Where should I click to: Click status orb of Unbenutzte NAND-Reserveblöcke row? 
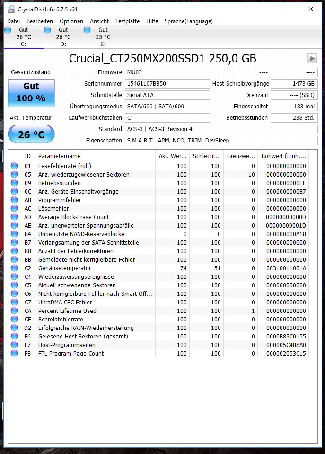[14, 234]
